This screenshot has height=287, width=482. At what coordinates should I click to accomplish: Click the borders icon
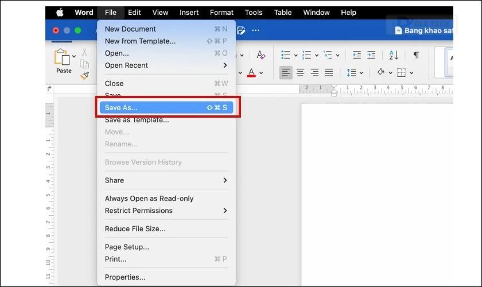point(401,72)
